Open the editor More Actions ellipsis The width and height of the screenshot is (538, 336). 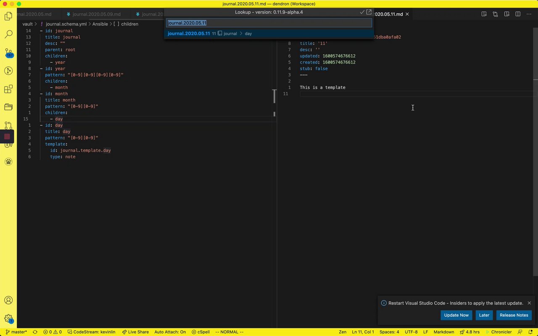(529, 14)
